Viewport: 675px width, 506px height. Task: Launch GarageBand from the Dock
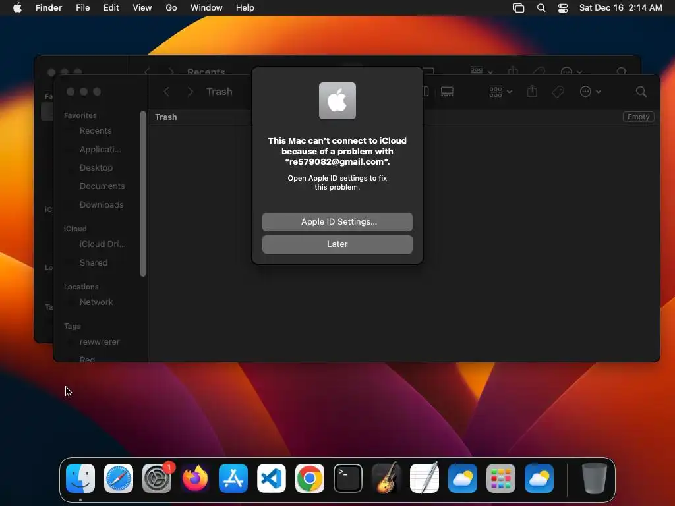pyautogui.click(x=386, y=478)
